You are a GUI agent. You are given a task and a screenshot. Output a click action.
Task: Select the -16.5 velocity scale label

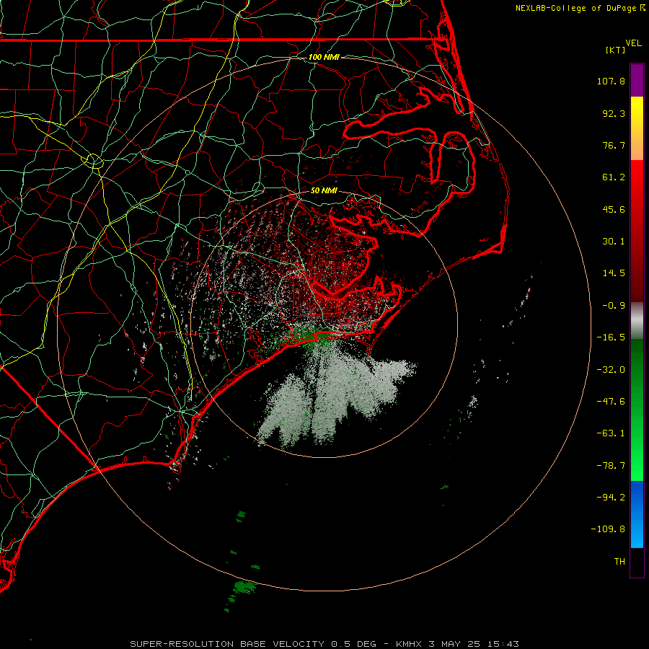coord(611,337)
